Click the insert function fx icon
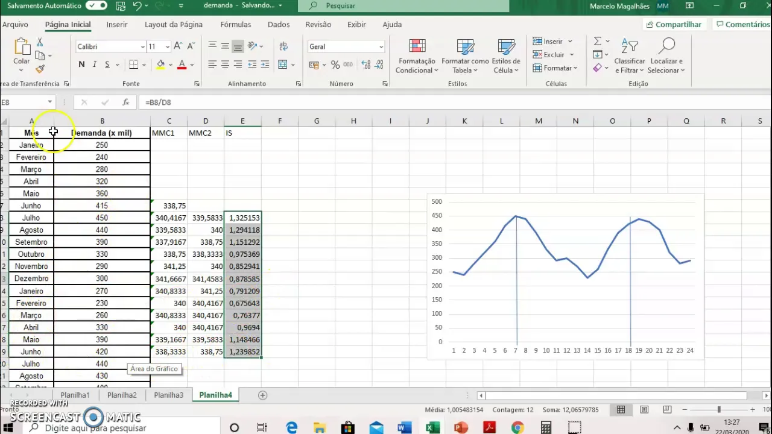772x434 pixels. pyautogui.click(x=125, y=102)
